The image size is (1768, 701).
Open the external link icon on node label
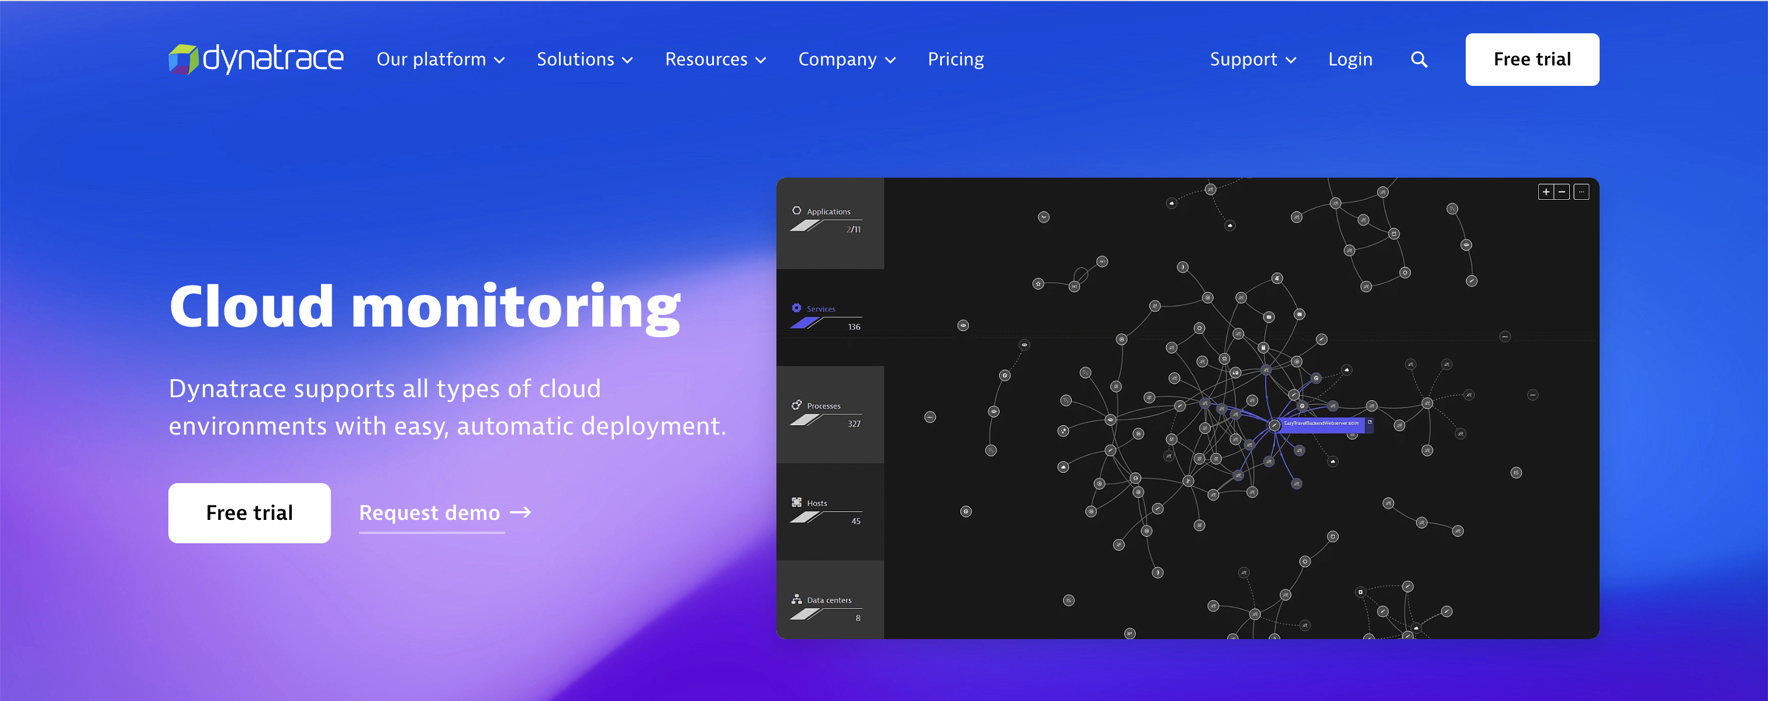point(1369,422)
